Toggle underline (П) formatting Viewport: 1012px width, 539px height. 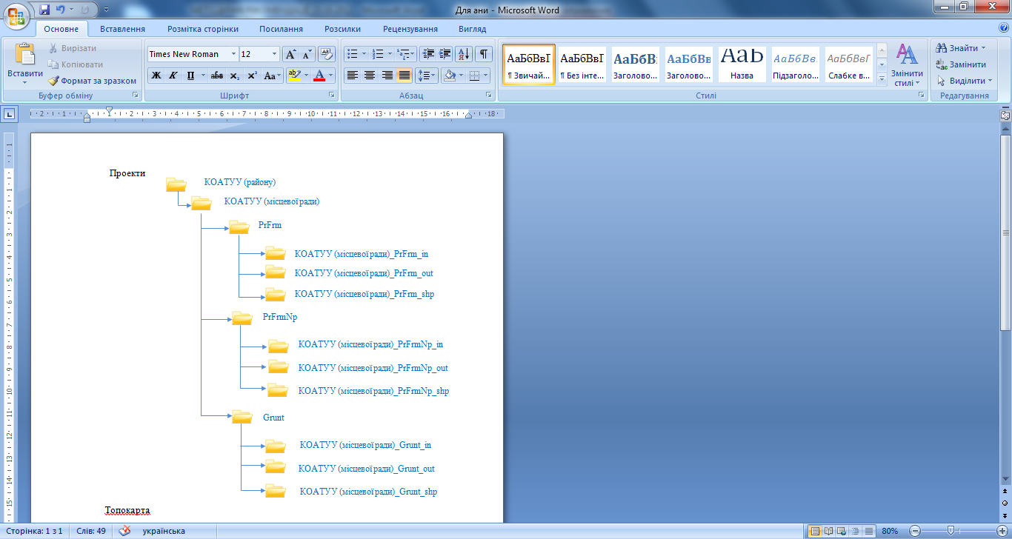[190, 76]
